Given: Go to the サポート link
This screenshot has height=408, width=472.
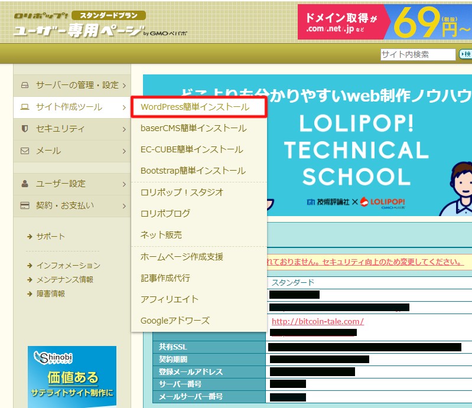Looking at the screenshot, I should [x=50, y=237].
